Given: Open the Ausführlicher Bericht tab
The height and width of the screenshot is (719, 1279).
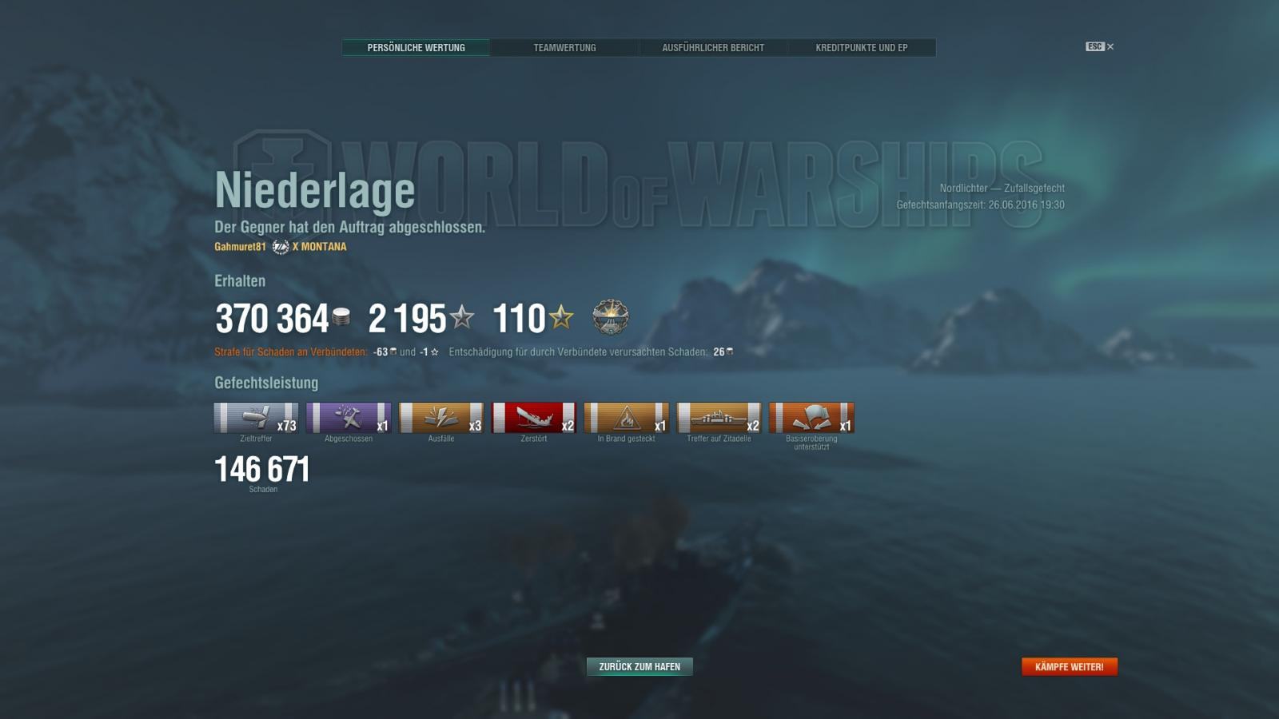Looking at the screenshot, I should click(x=713, y=48).
